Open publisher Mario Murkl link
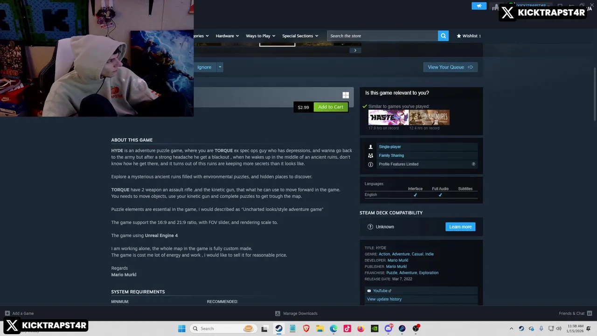This screenshot has height=336, width=597. pyautogui.click(x=396, y=266)
